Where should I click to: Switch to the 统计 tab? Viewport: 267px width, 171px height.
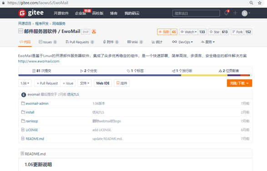pyautogui.click(x=157, y=42)
